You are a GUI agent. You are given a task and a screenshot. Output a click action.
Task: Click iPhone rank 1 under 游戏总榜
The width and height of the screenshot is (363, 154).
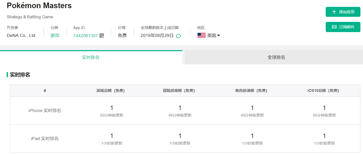coord(112,108)
